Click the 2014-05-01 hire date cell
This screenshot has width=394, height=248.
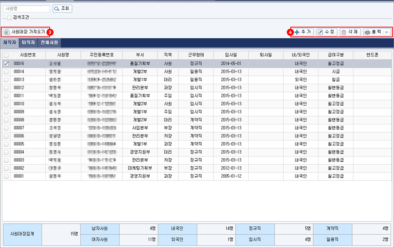(231, 64)
